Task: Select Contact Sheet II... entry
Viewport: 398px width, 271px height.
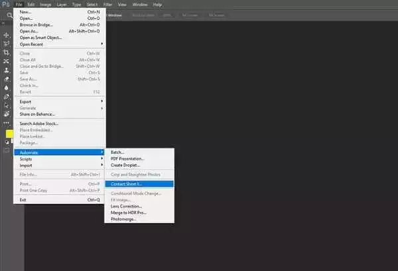Action: click(x=139, y=184)
